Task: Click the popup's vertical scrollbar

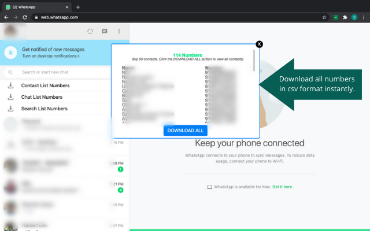Action: (254, 61)
